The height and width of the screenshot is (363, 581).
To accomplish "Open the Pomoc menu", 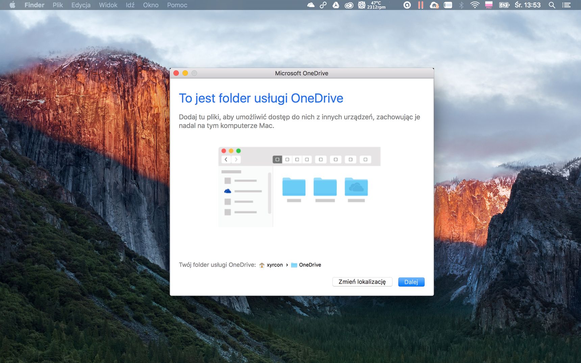I will [x=177, y=5].
